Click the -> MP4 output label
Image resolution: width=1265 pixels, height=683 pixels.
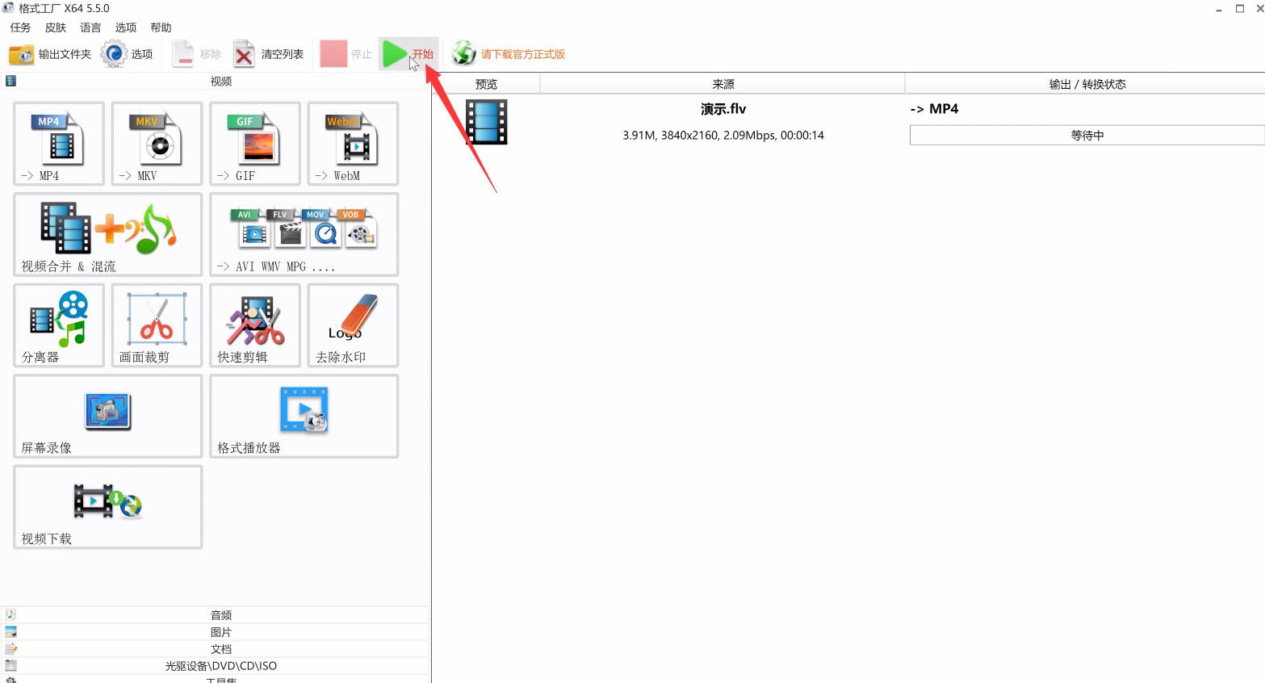point(934,109)
